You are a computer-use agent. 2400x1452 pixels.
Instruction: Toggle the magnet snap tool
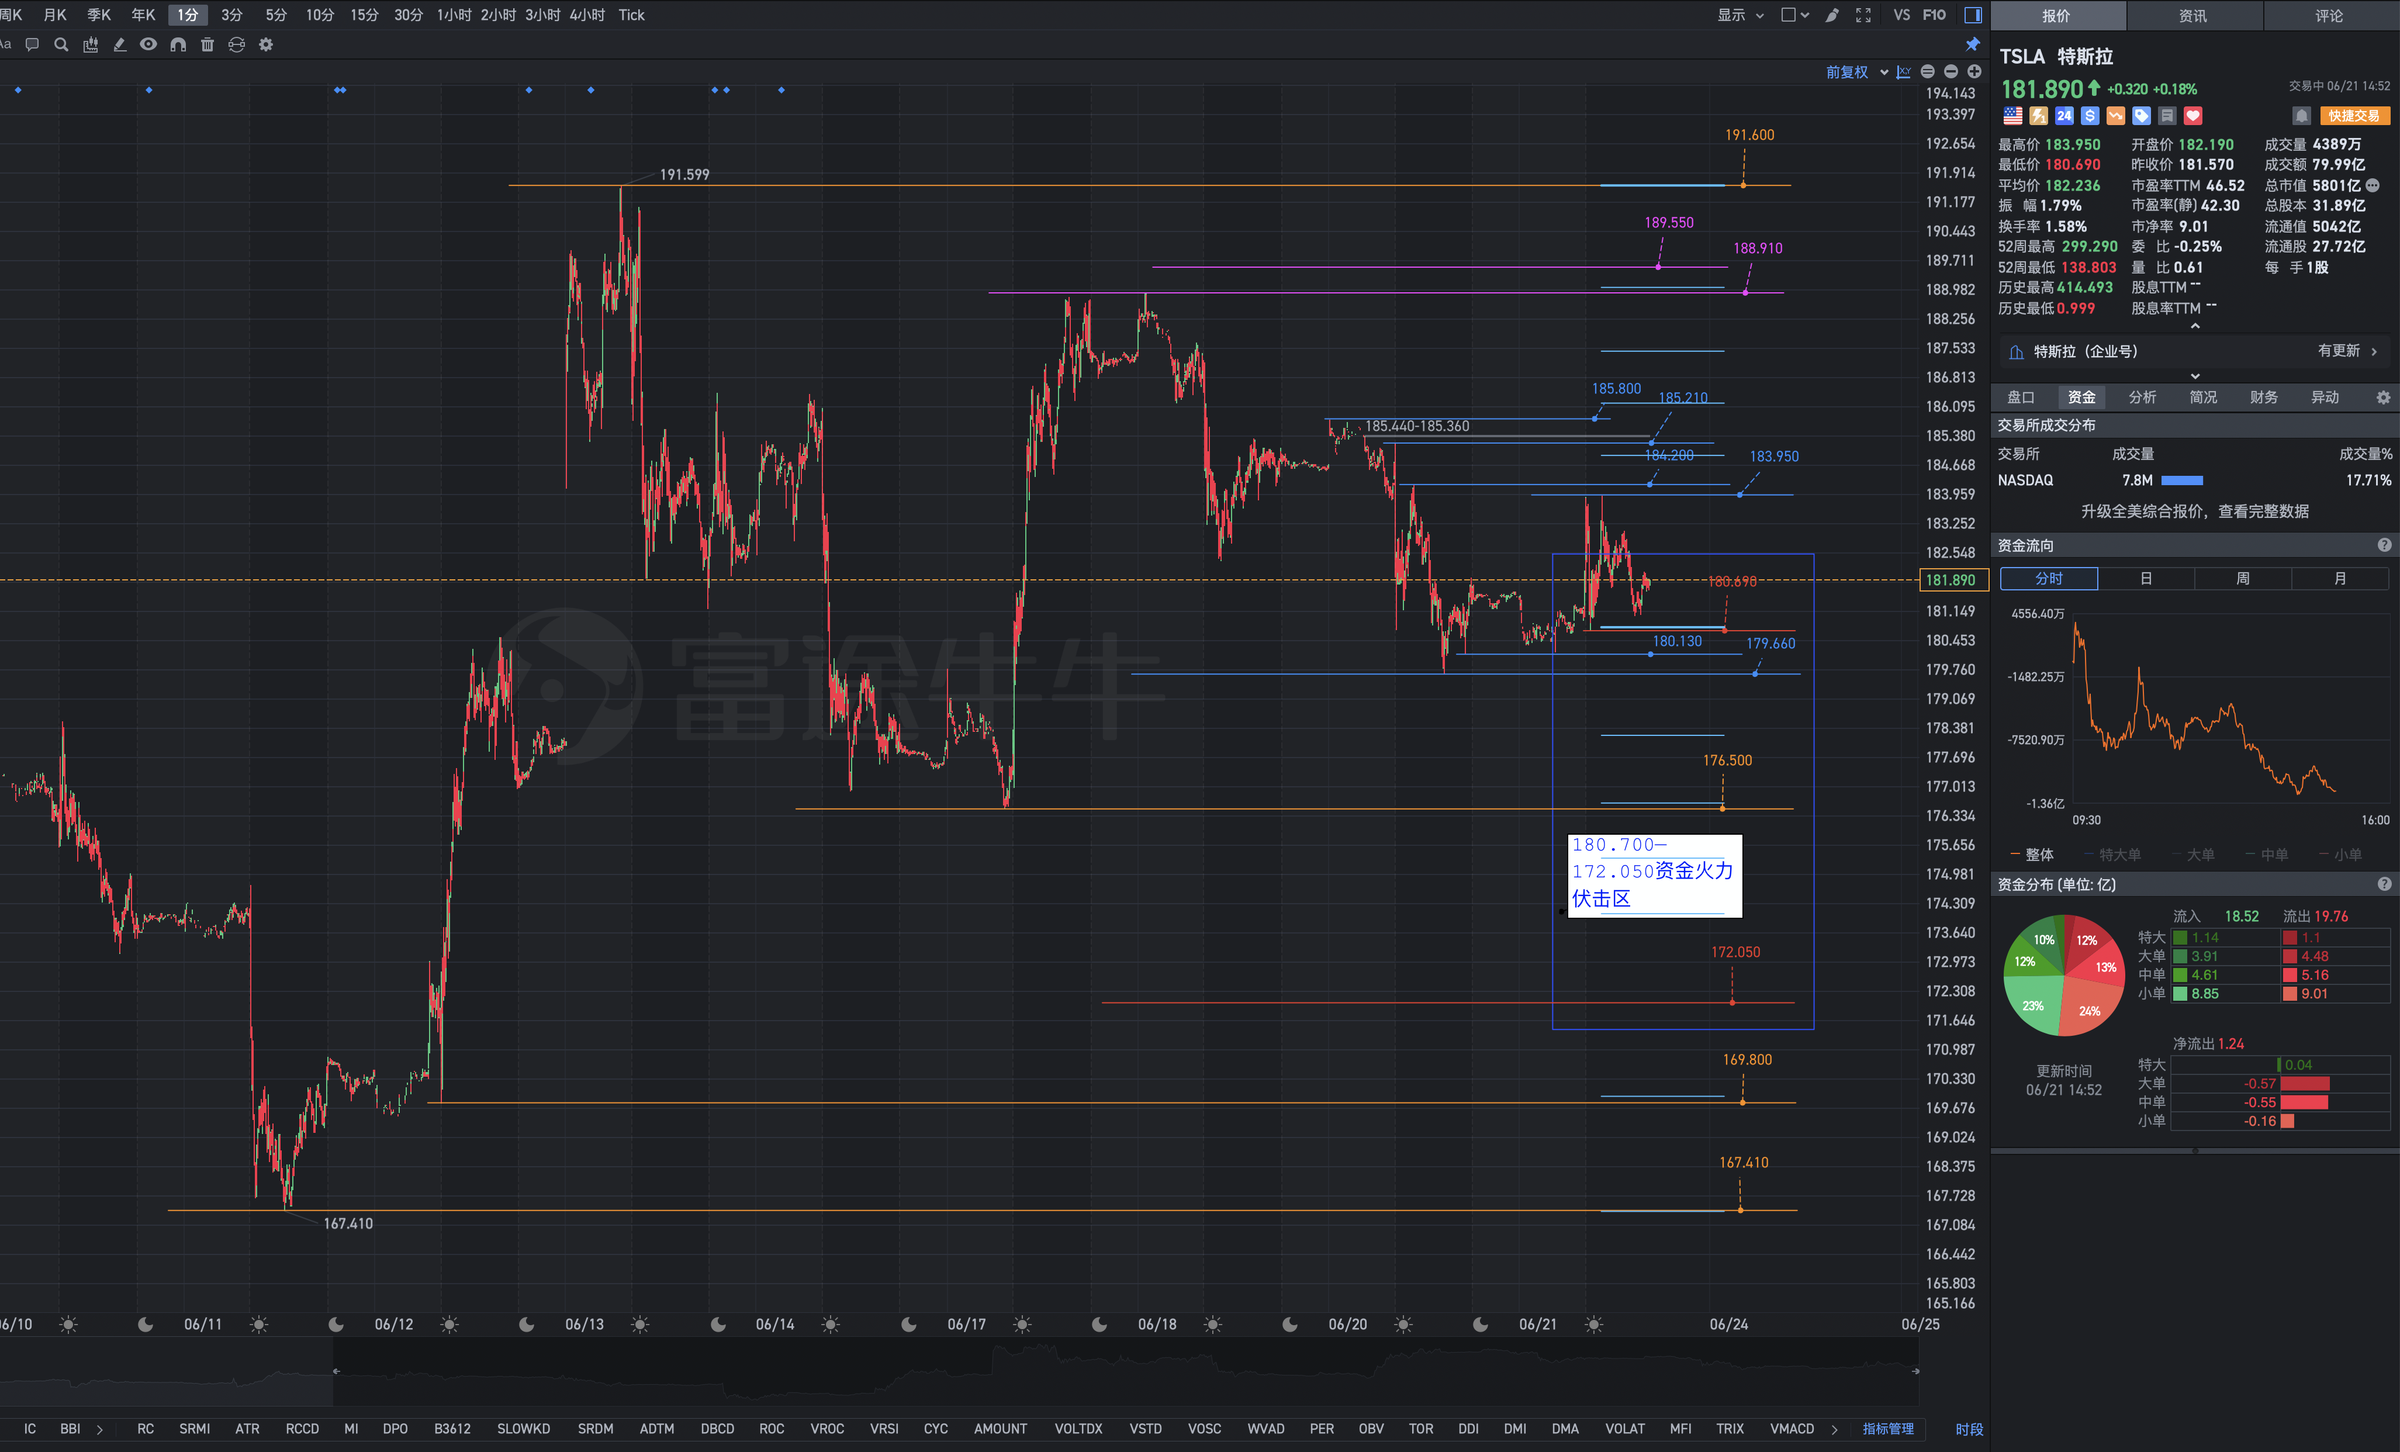(178, 45)
